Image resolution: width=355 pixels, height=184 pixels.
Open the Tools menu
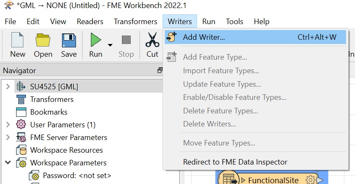(x=234, y=22)
